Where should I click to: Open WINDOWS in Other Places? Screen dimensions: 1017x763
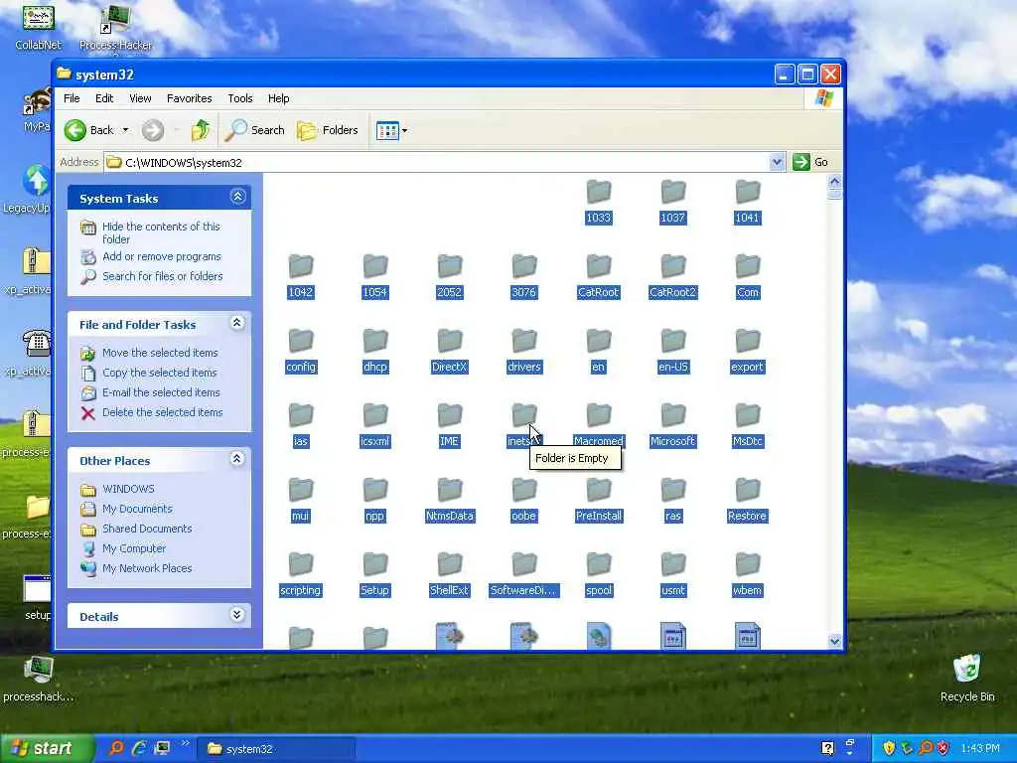128,489
